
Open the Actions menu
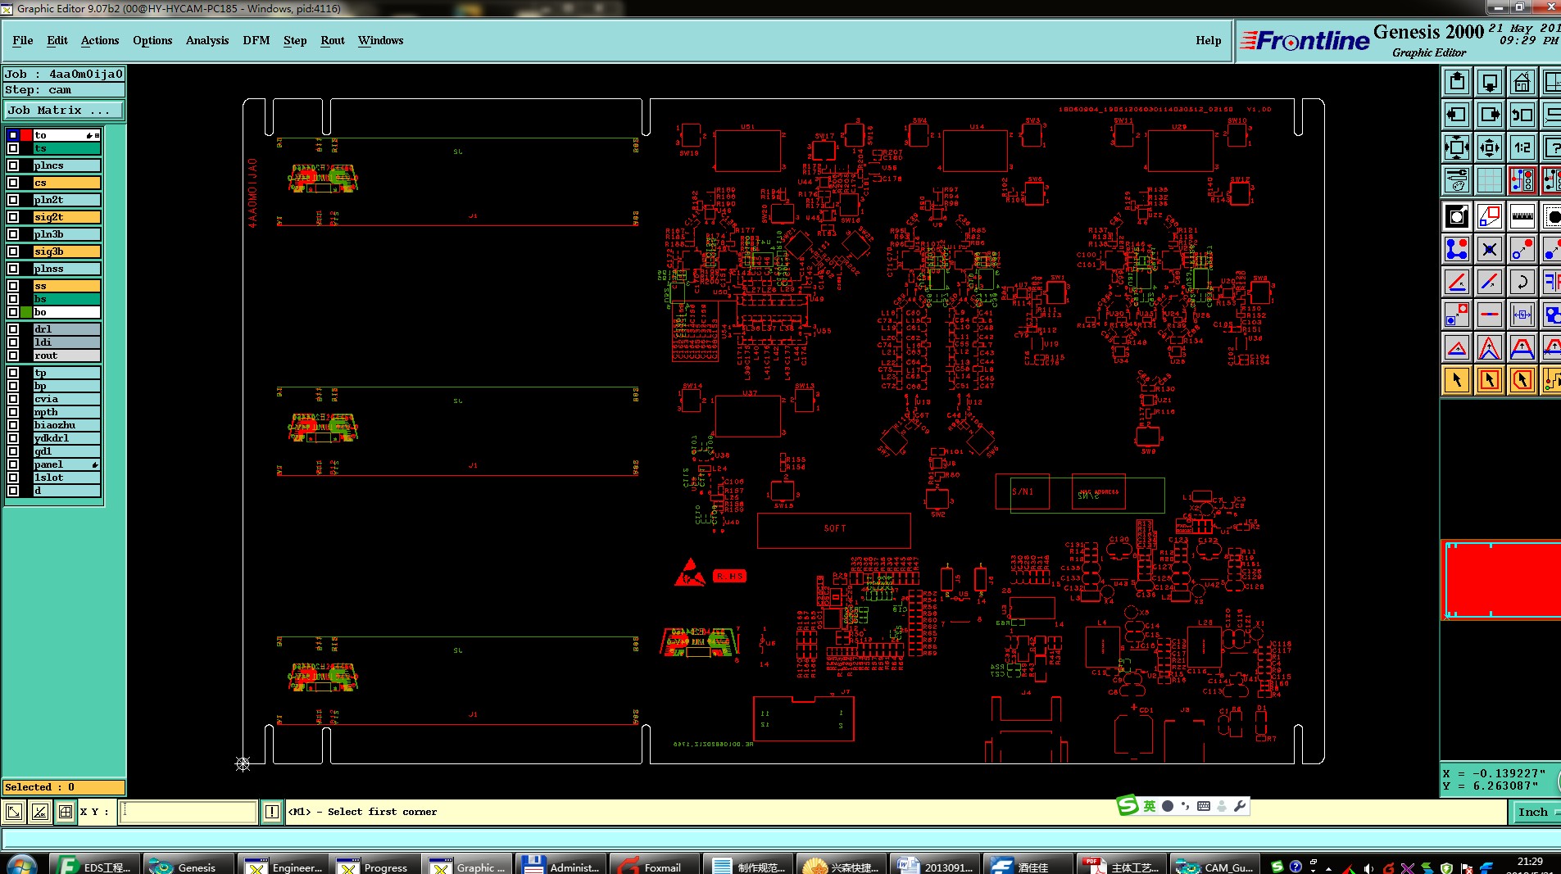(x=100, y=40)
